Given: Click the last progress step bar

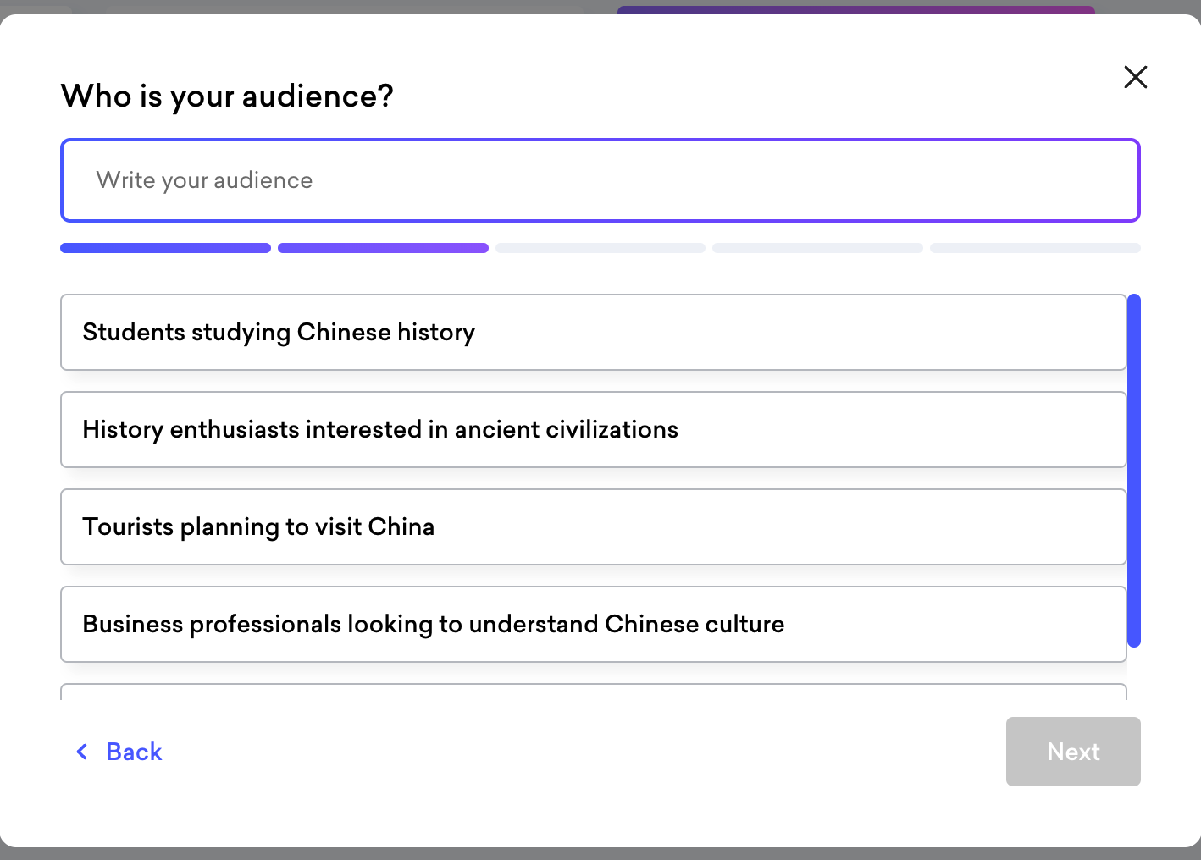Looking at the screenshot, I should (x=1035, y=248).
